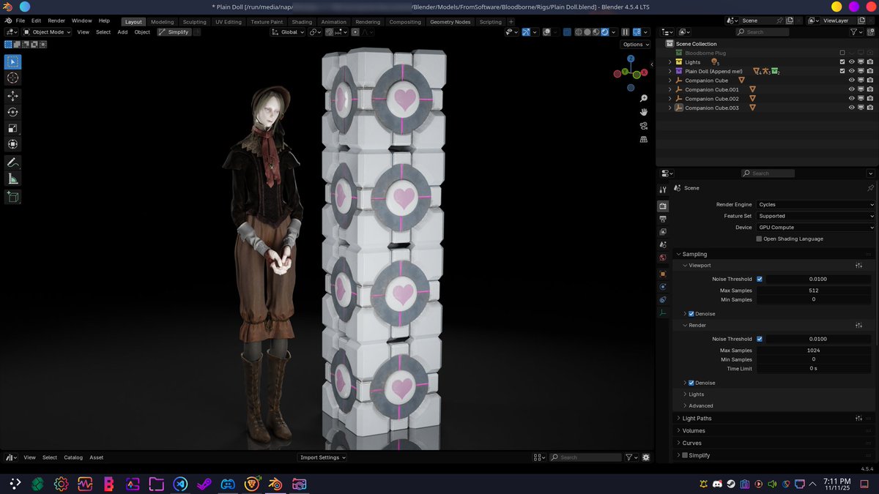Select the Cursor tool in the viewport toolbar
This screenshot has height=494, width=879.
coord(13,78)
